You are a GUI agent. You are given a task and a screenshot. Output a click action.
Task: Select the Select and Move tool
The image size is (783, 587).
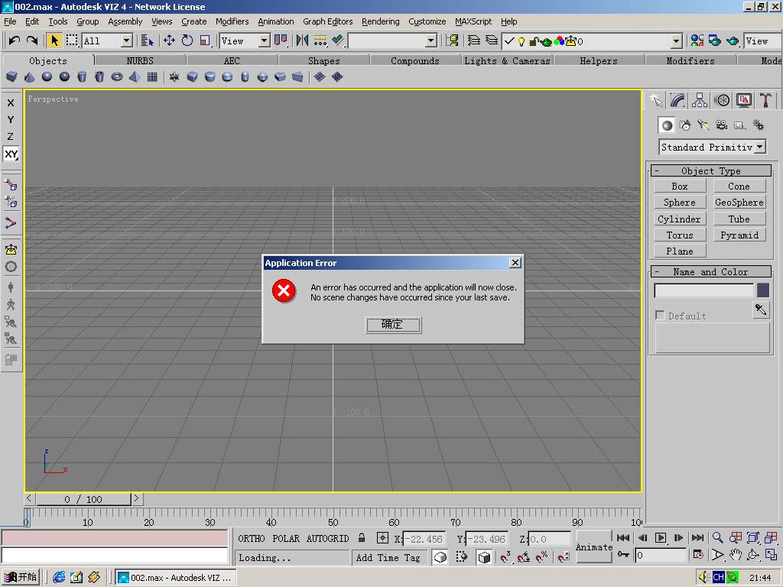(169, 41)
